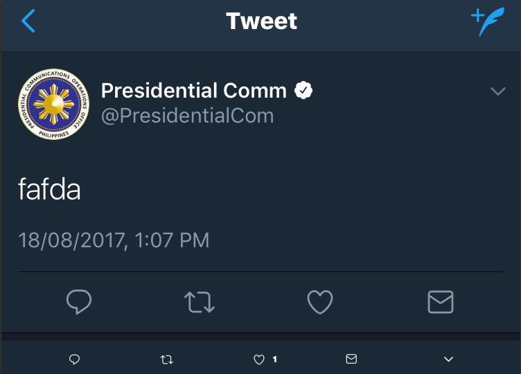Image resolution: width=521 pixels, height=374 pixels.
Task: Compose a new tweet with feather icon
Action: (x=487, y=21)
